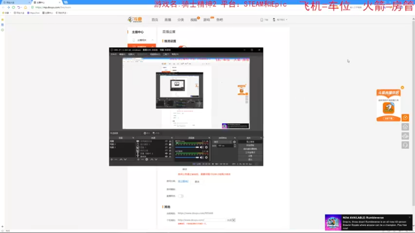Move source down in Sources panel
The width and height of the screenshot is (415, 233).
click(156, 159)
